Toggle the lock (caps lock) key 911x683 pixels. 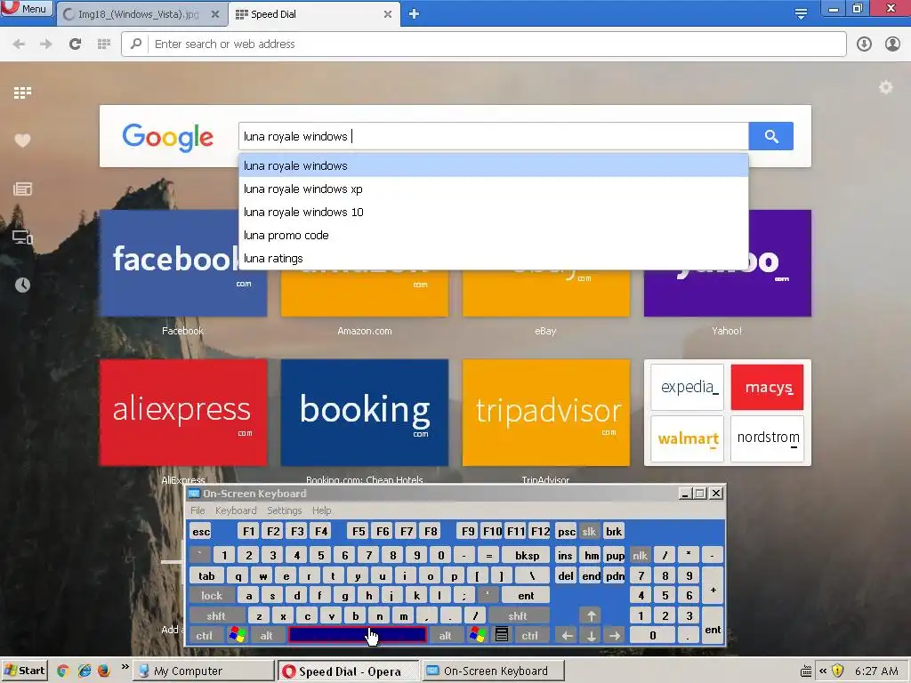pos(212,596)
